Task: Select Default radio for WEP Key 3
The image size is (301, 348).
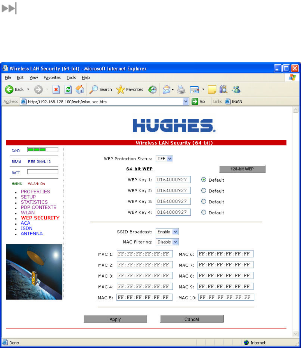Action: coord(204,202)
